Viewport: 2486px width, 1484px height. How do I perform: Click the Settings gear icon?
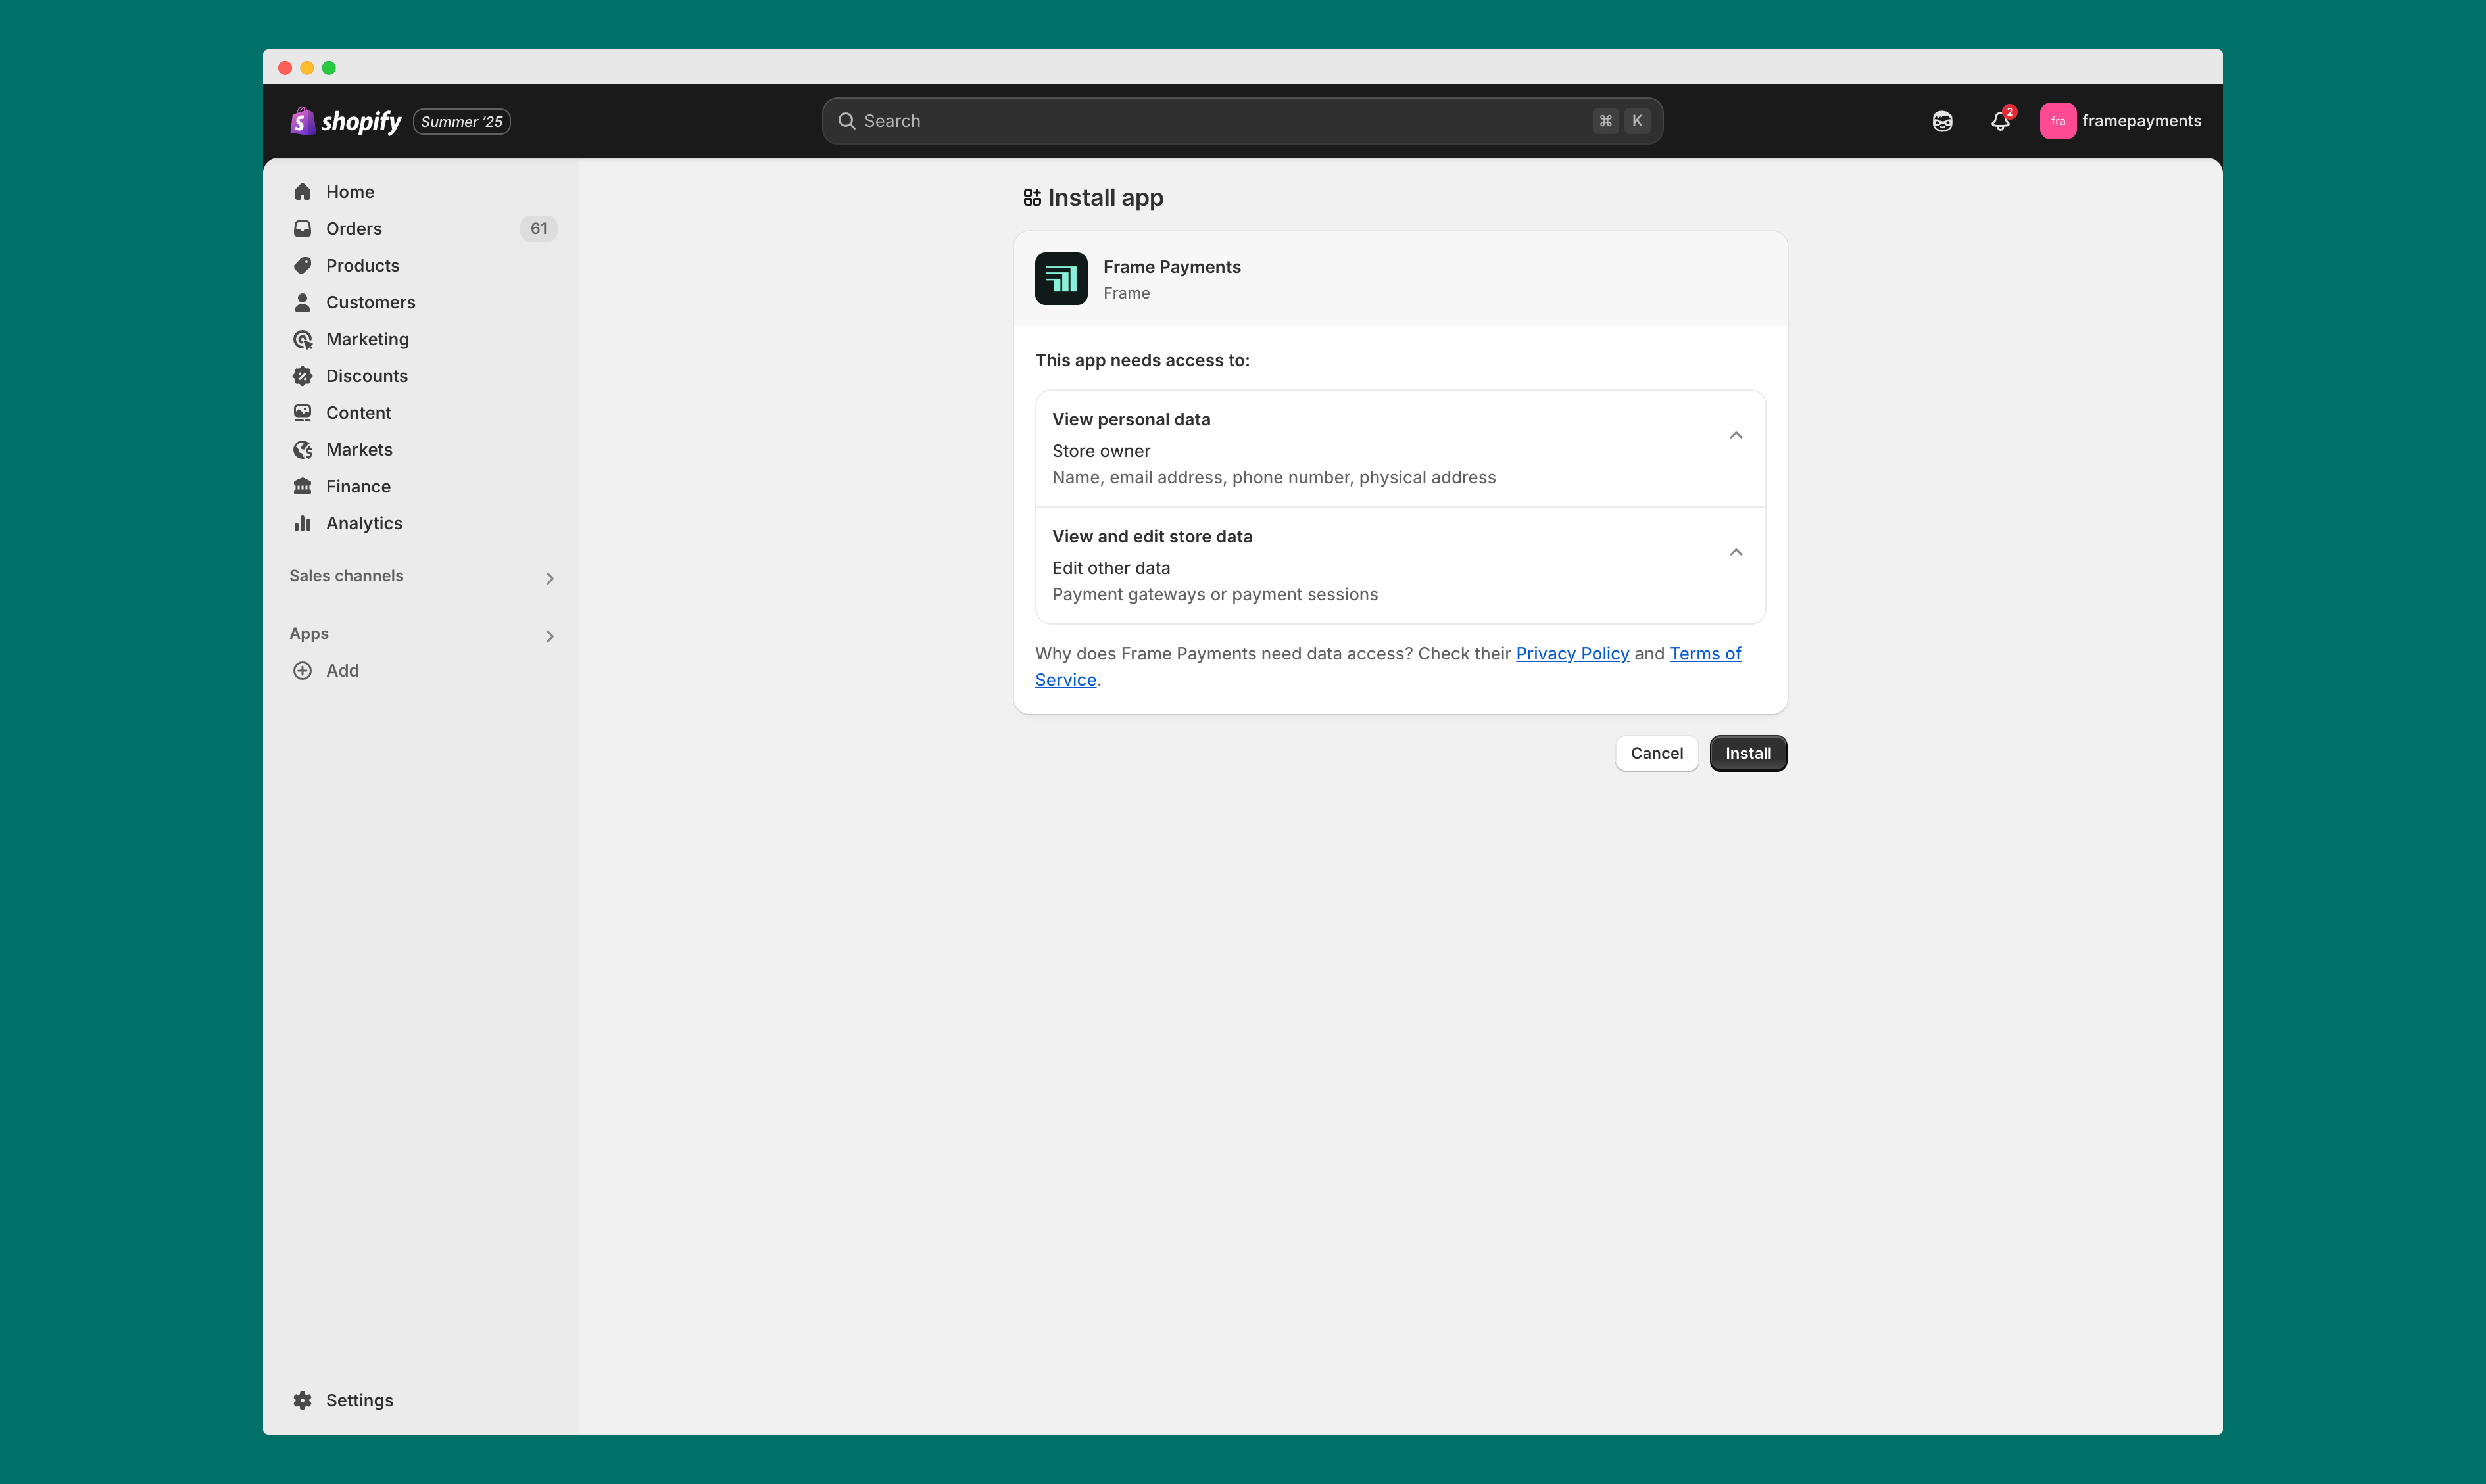tap(302, 1400)
